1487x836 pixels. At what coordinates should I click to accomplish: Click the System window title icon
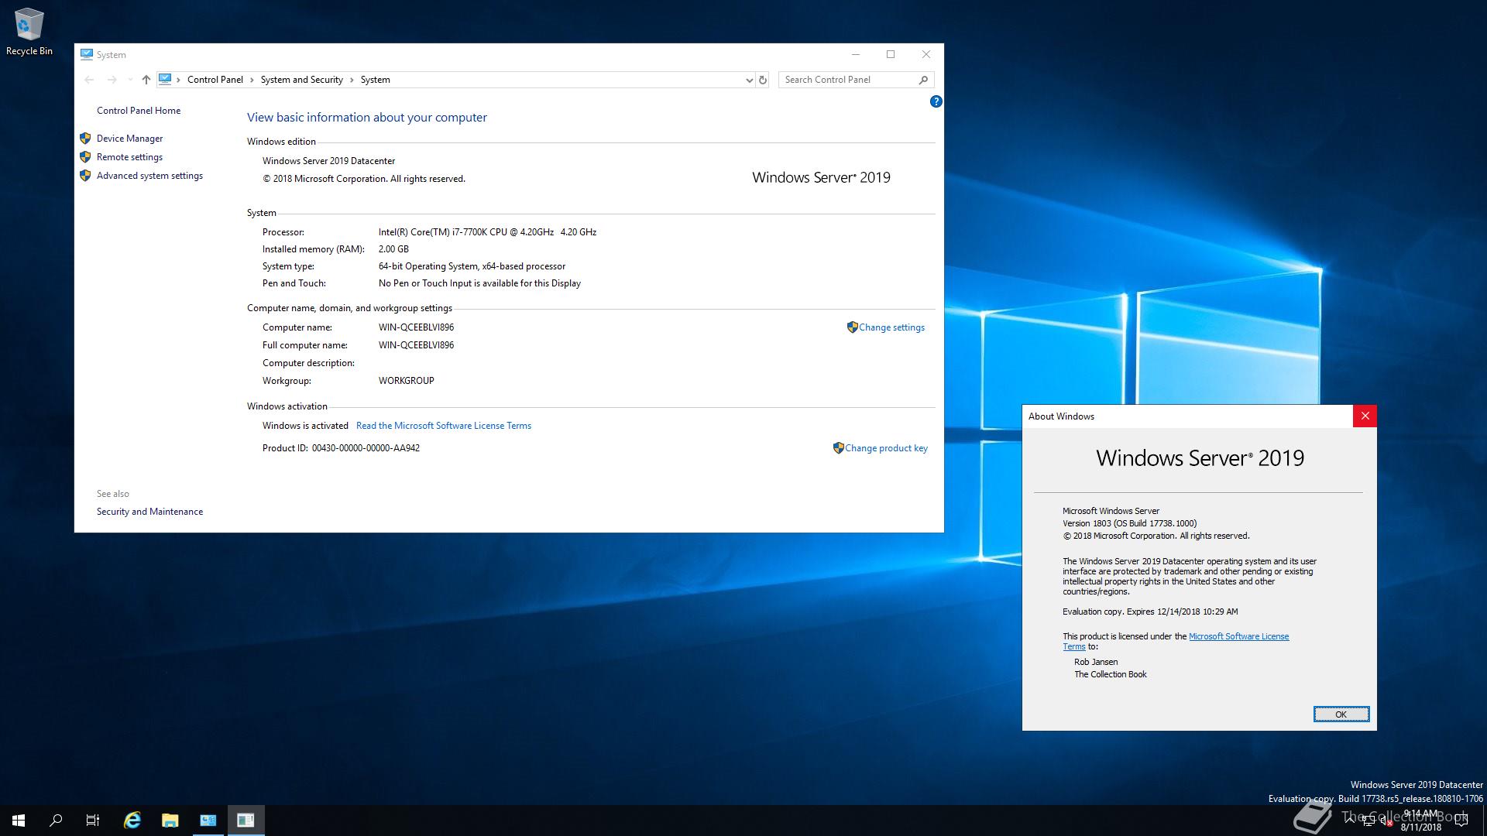click(x=87, y=54)
